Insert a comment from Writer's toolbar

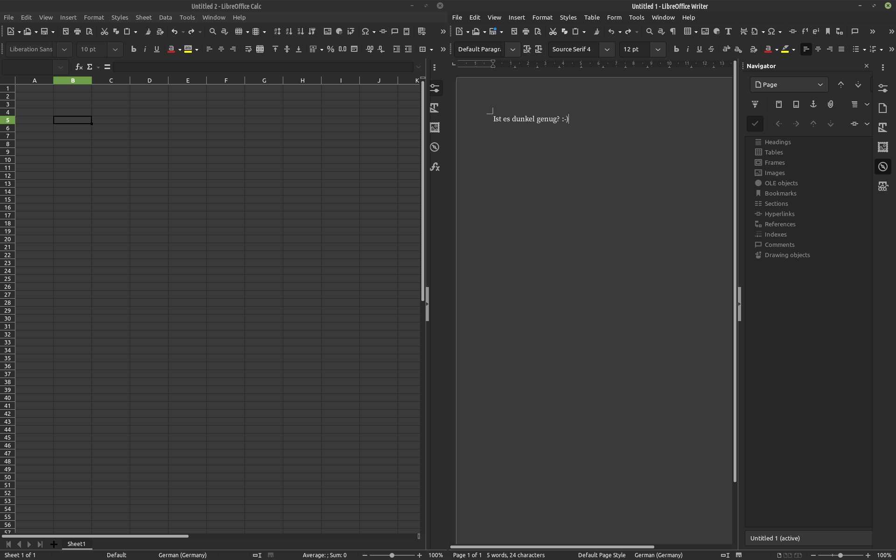click(x=855, y=31)
